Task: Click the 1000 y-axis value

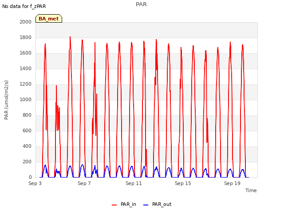Action: (26, 99)
